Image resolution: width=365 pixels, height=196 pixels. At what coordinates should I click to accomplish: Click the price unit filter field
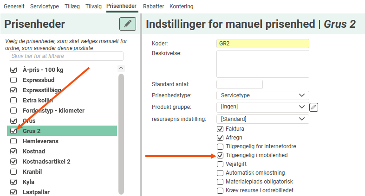click(x=66, y=56)
